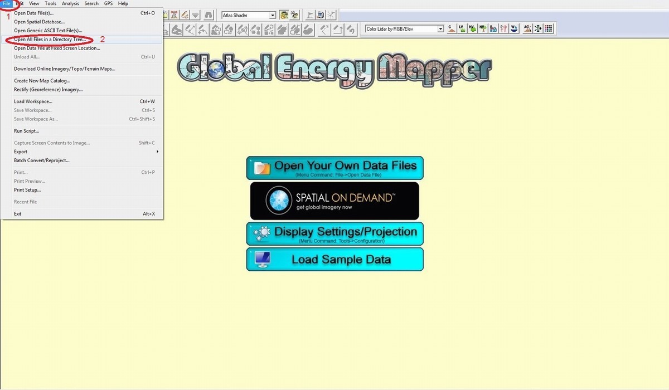Viewport: 669px width, 390px height.
Task: Click the downward triangle toolbar icon
Action: click(195, 15)
